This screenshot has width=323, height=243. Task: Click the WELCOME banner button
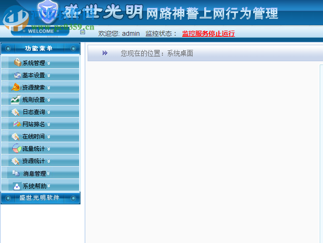point(40,32)
